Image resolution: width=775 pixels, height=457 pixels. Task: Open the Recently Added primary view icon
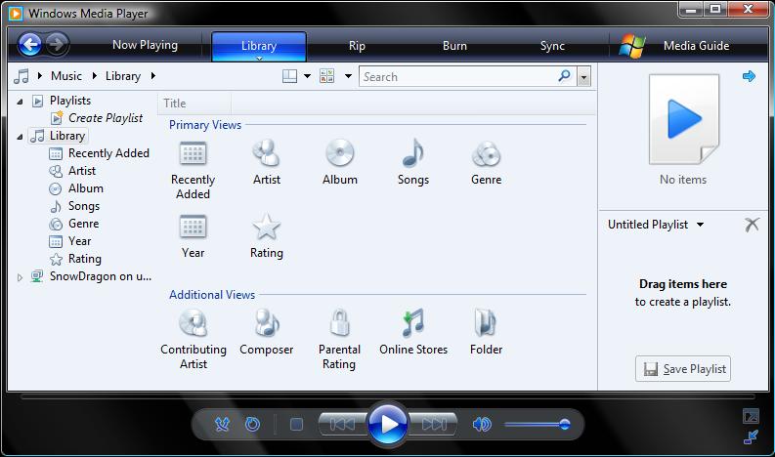193,153
